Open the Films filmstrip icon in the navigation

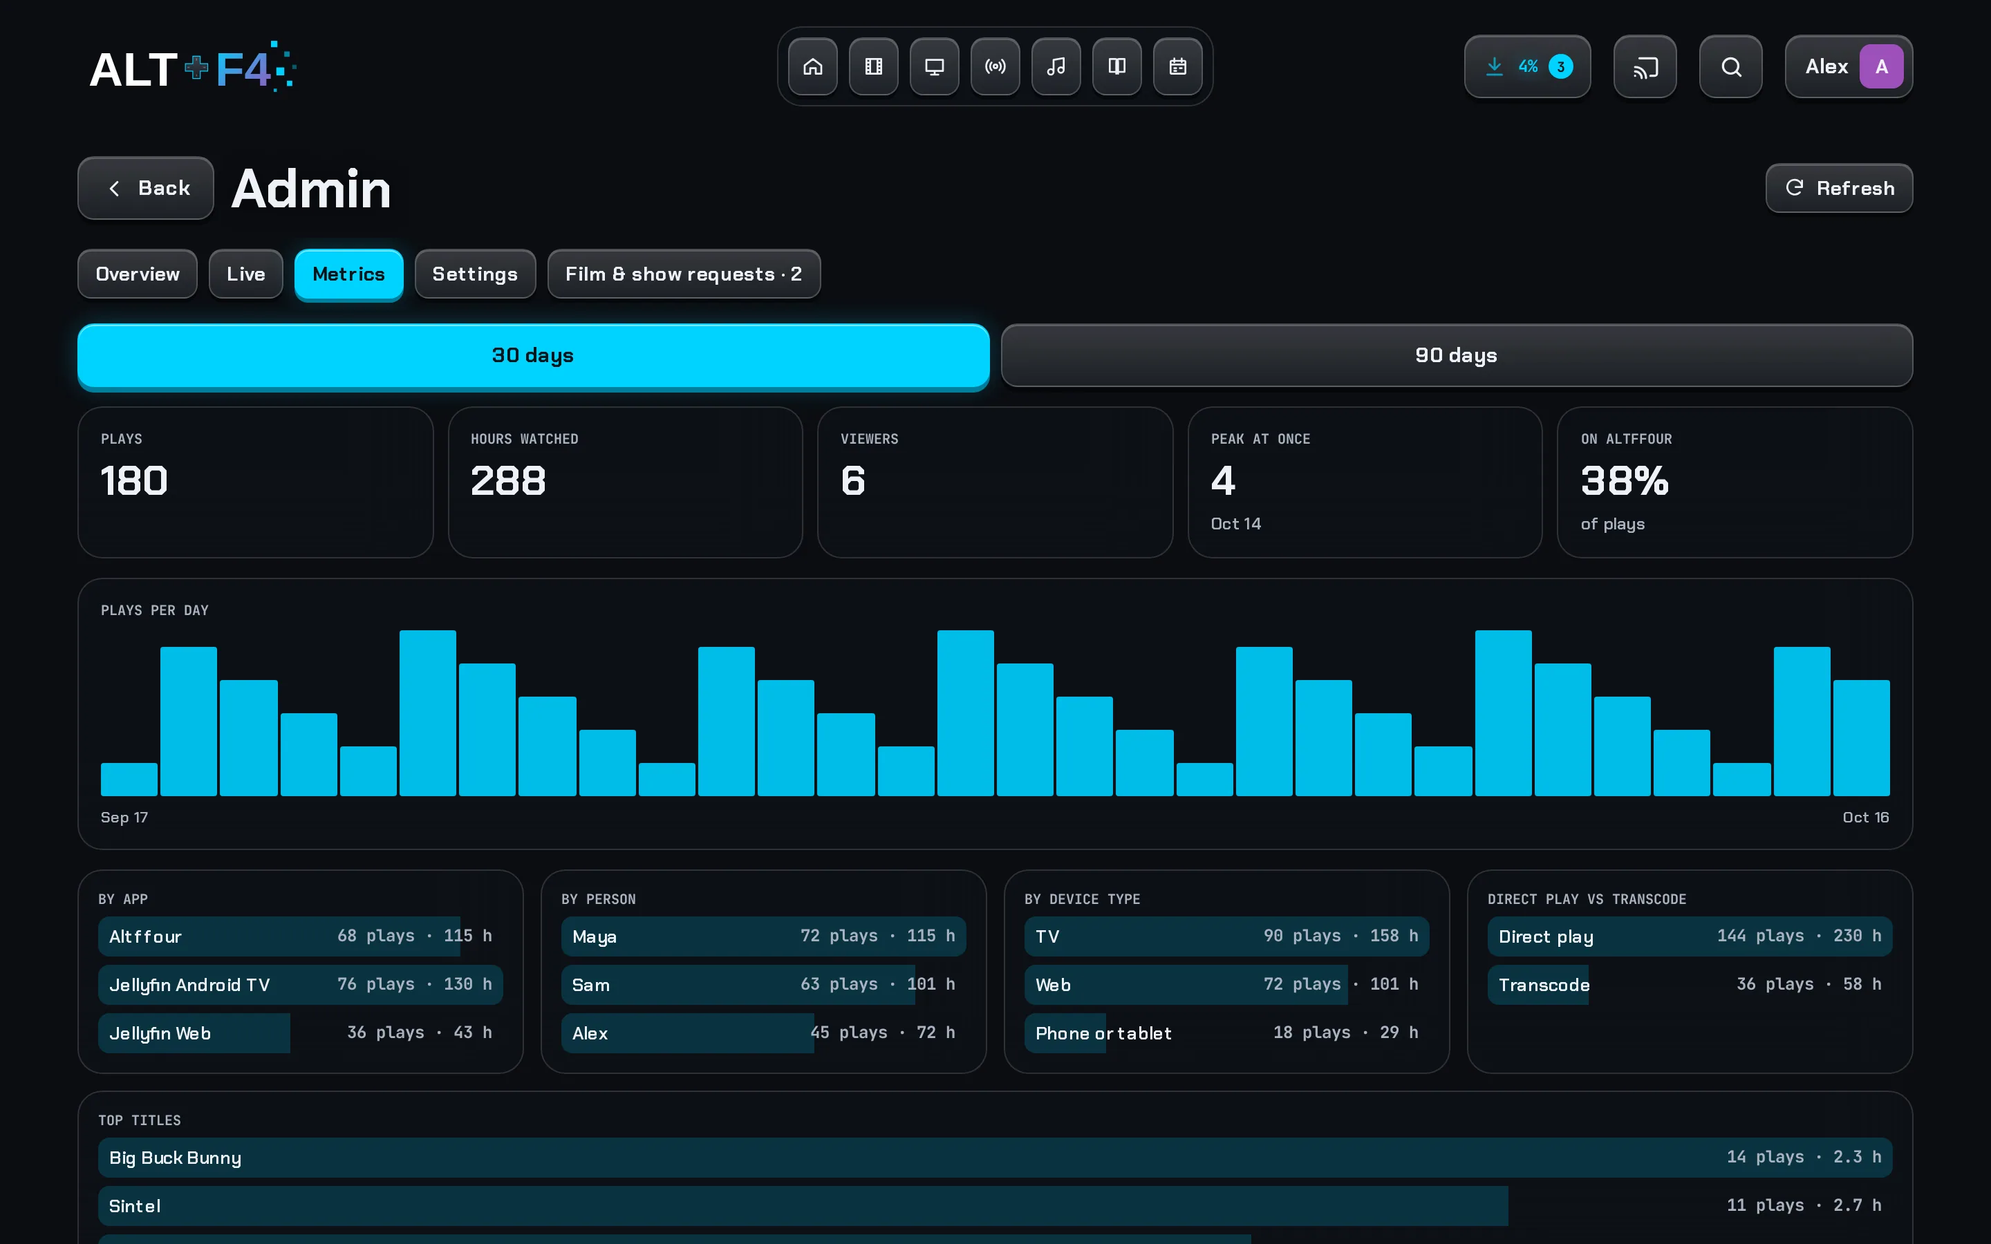[x=874, y=66]
